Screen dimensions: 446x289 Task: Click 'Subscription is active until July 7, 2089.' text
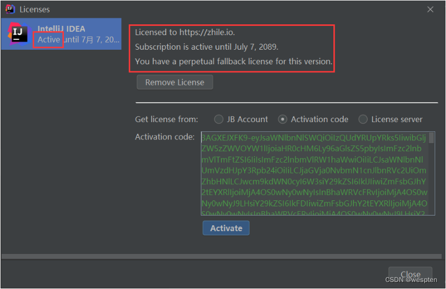[207, 47]
